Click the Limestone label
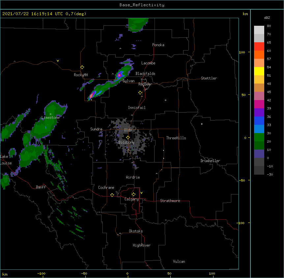The height and width of the screenshot is (278, 284). 50,118
